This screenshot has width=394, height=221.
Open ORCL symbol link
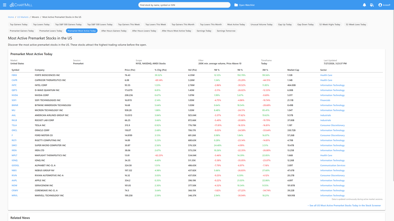click(x=14, y=130)
